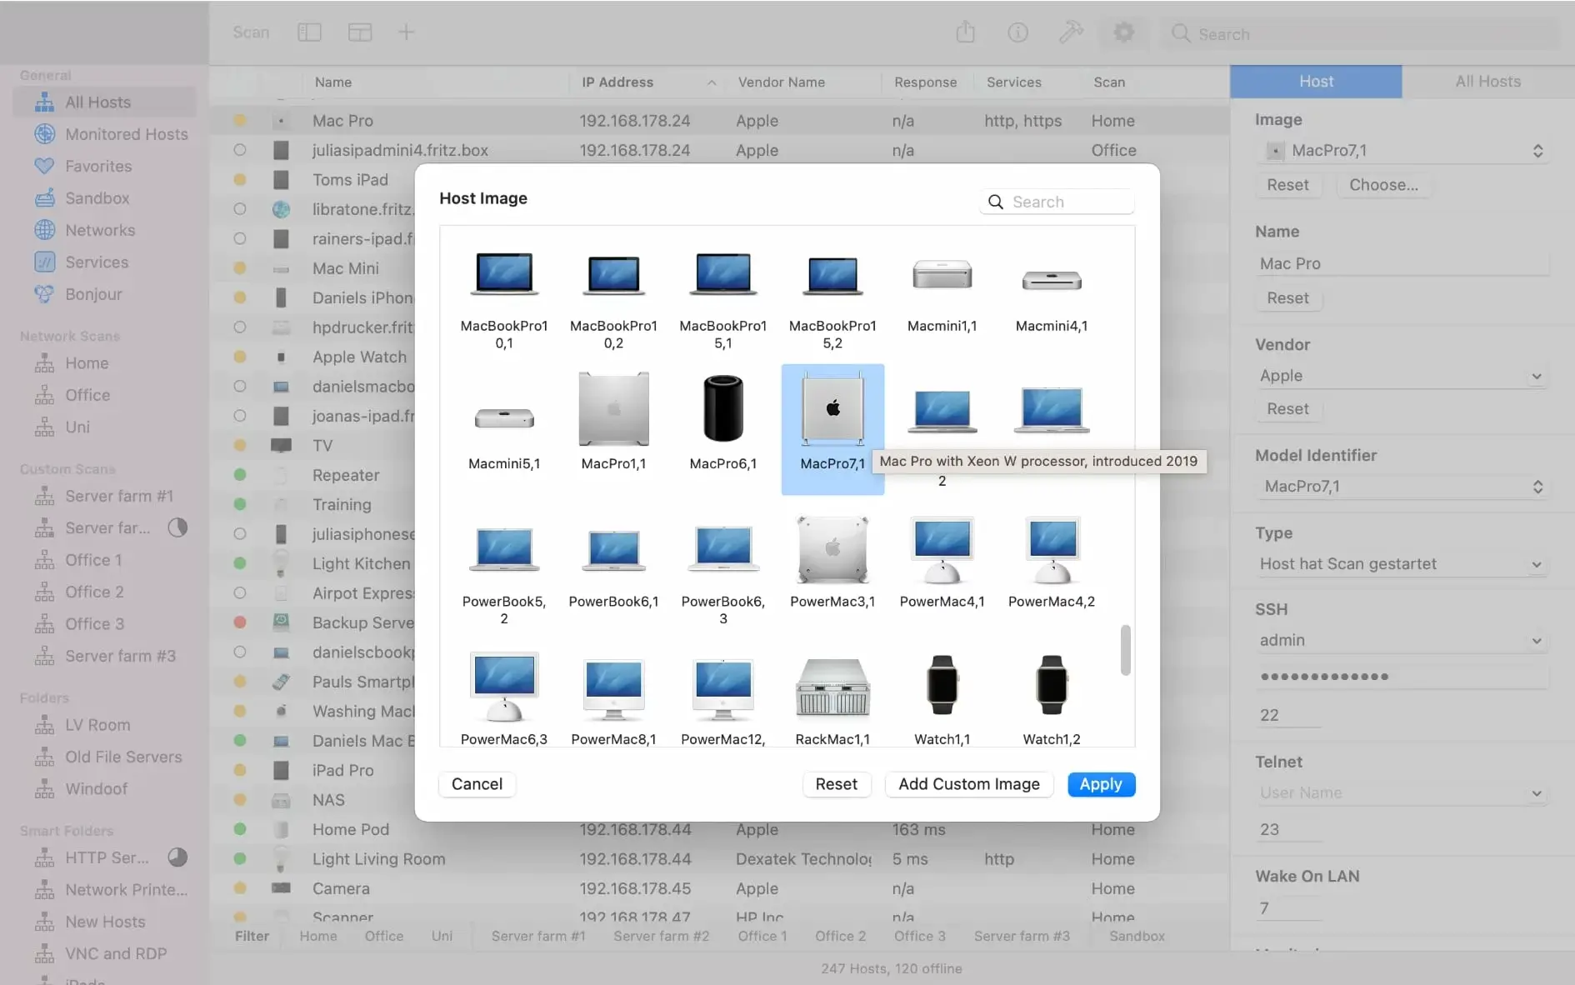Open the Image popup showing MacPro7,1

pos(1403,151)
